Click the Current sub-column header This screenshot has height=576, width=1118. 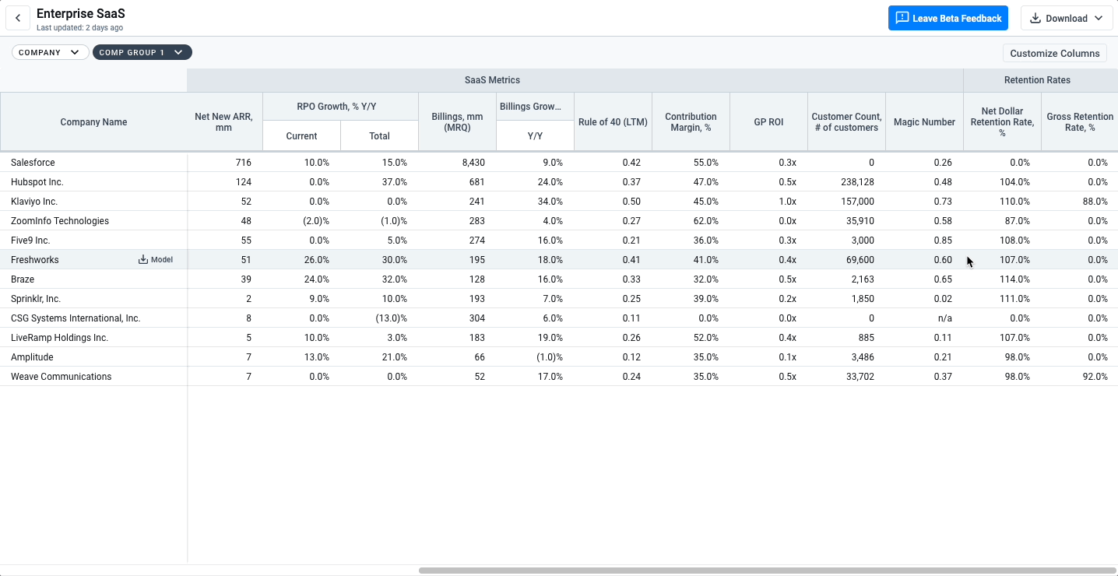click(x=301, y=136)
